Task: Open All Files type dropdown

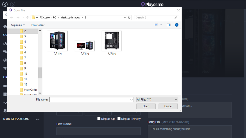Action: click(157, 99)
